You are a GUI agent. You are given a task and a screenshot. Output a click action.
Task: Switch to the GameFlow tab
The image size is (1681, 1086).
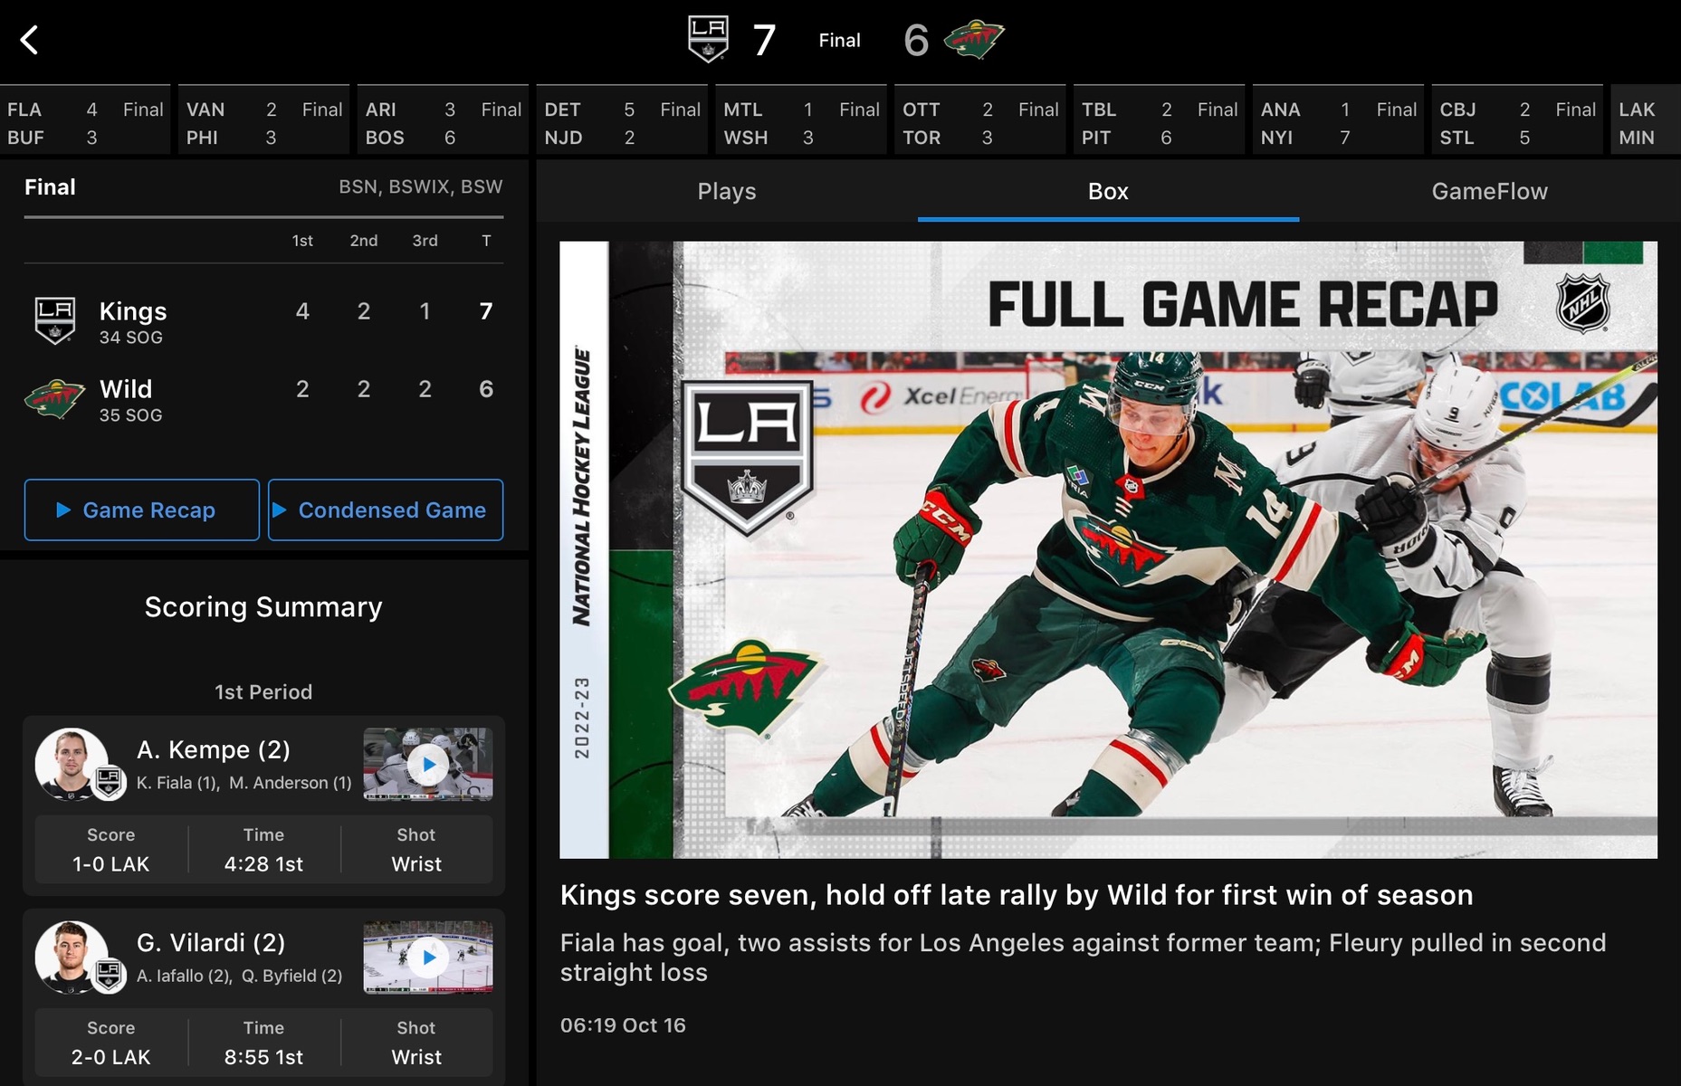click(x=1489, y=192)
